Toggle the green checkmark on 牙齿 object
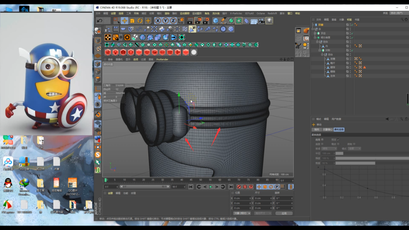Screen dimensions: 409x230 coord(352,33)
